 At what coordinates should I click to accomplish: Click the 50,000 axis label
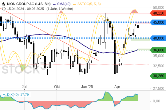tap(159, 8)
